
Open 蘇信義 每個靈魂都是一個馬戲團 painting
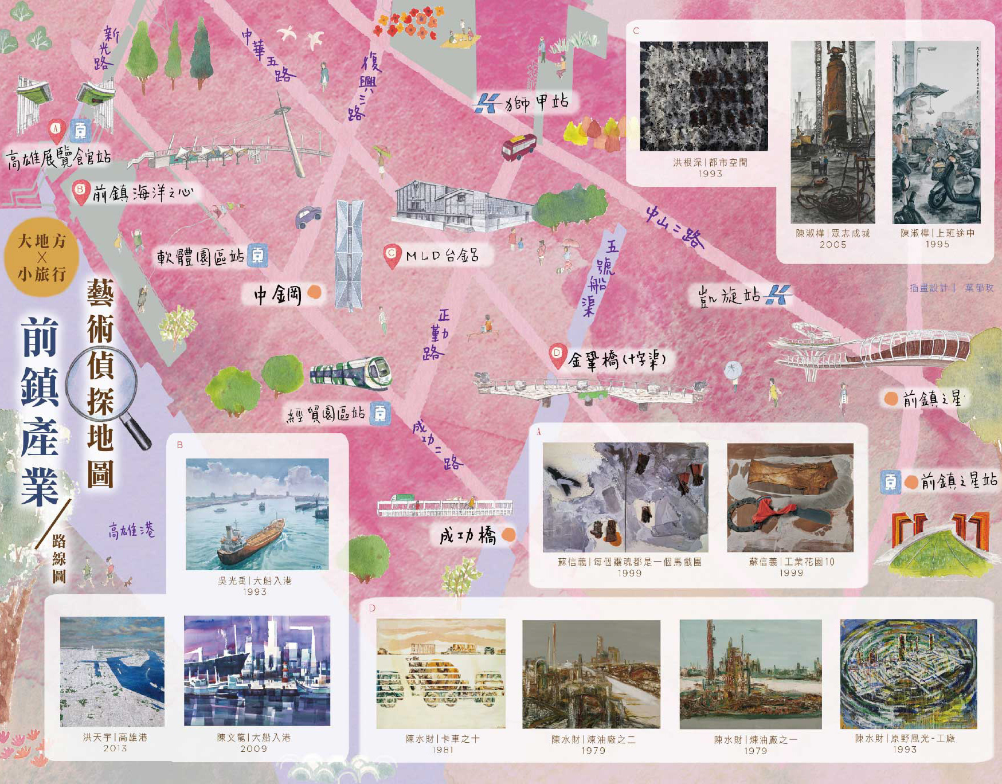point(625,497)
